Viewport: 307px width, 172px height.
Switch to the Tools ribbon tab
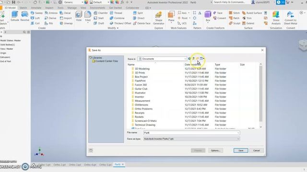60,8
